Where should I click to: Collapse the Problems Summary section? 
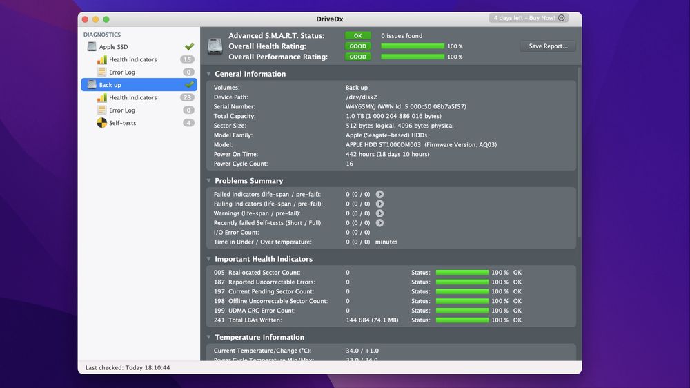208,181
